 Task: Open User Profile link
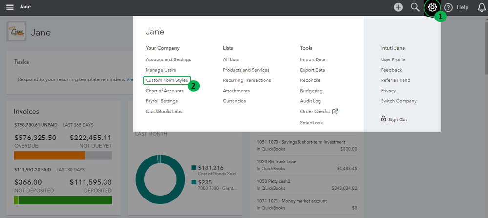393,59
